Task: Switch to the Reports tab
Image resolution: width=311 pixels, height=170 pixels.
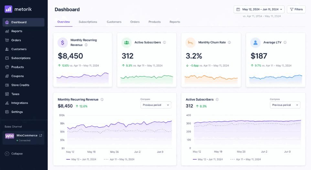Action: pos(175,22)
